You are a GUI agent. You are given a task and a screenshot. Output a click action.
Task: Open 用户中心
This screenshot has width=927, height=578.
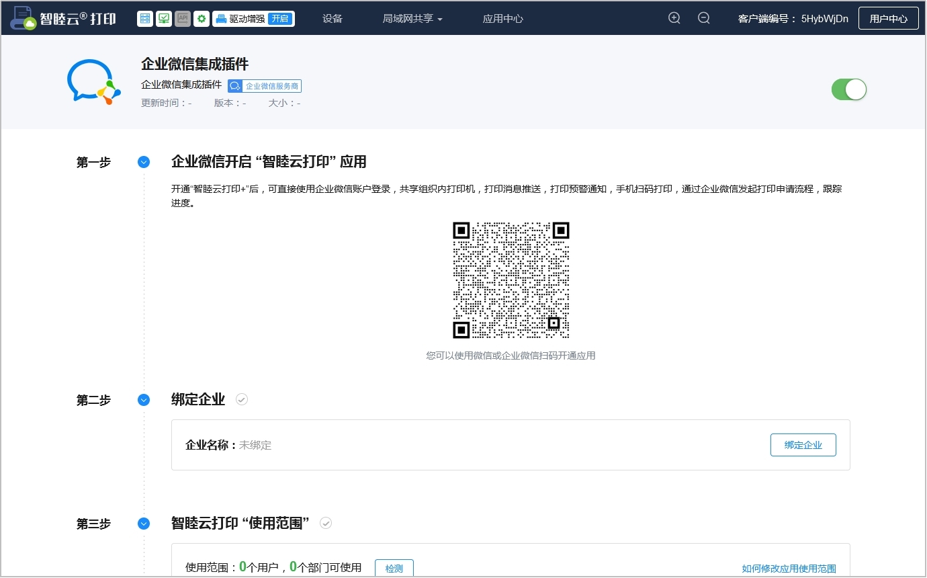pyautogui.click(x=888, y=19)
